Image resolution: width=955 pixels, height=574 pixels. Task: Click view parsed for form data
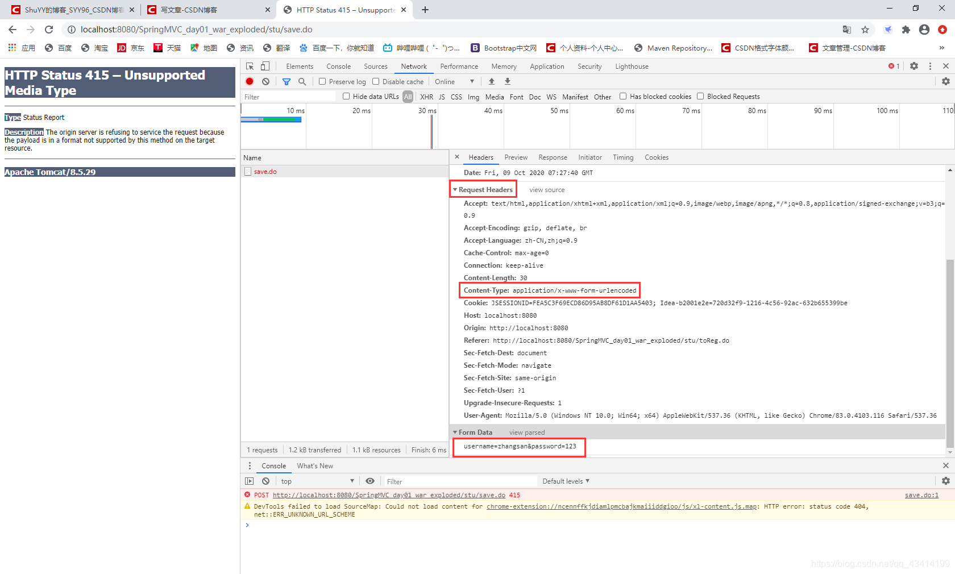527,432
